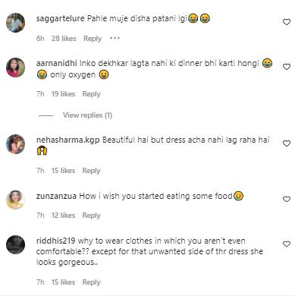Open more options dots on saggartelure's comment
Viewport: 295px width, 296px height.
tap(115, 39)
